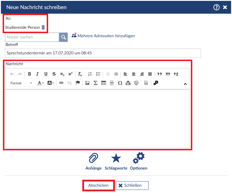Open the smiley emoticon picker
The height and width of the screenshot is (196, 232).
click(x=136, y=83)
